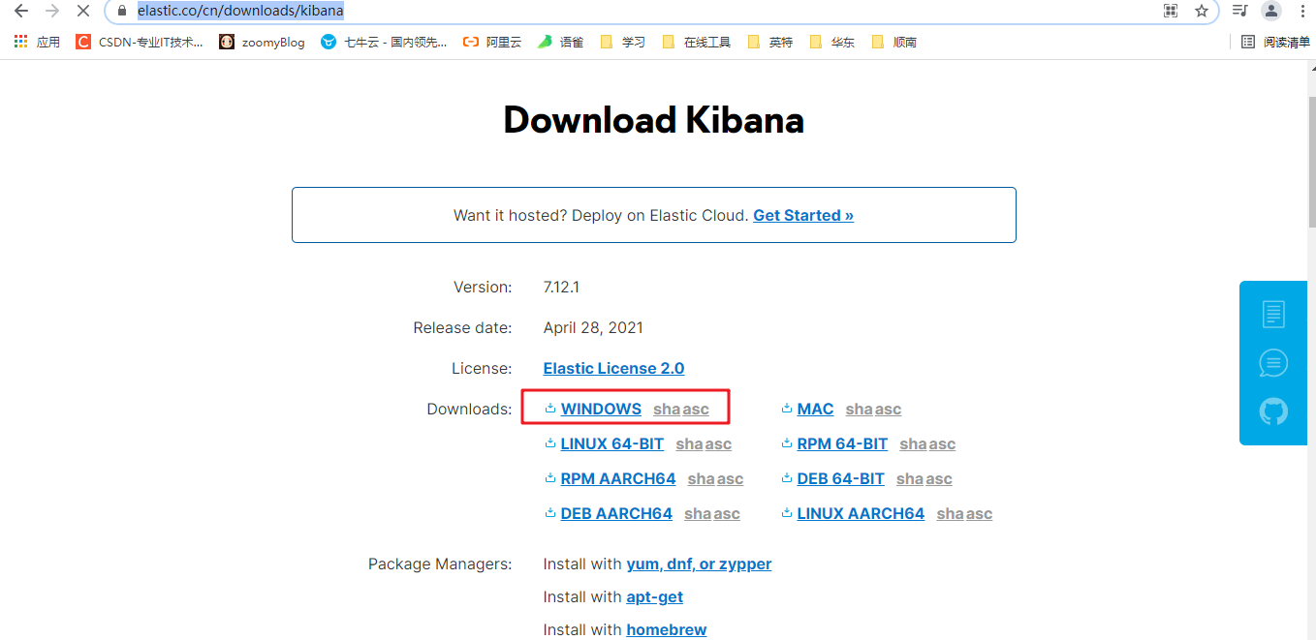The width and height of the screenshot is (1316, 640).
Task: Open the chat feedback icon on blue sidebar
Action: coord(1272,362)
